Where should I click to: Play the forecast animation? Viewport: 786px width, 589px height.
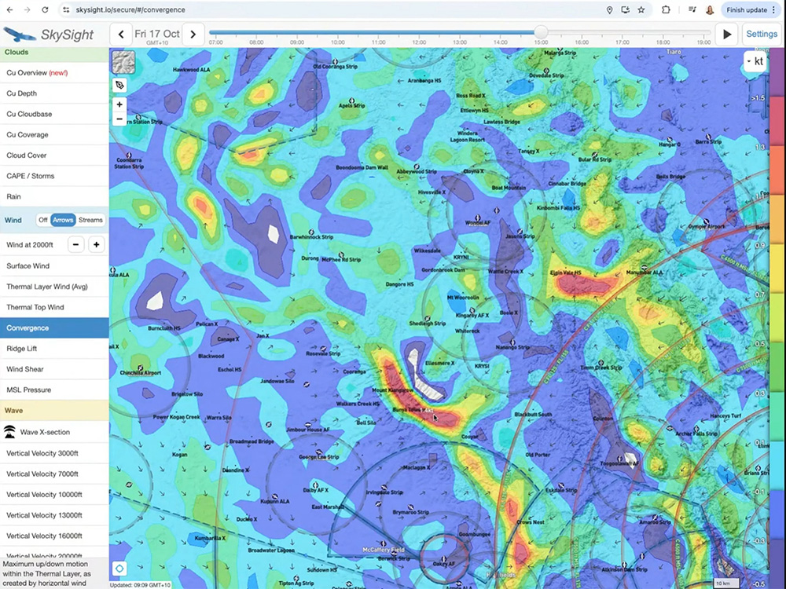pyautogui.click(x=727, y=34)
